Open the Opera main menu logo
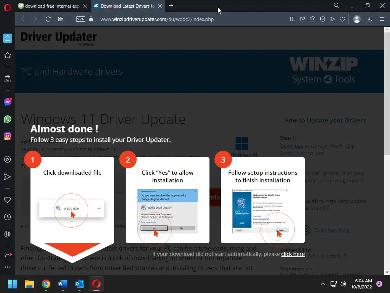Screen dimensions: 390x293 pos(8,8)
